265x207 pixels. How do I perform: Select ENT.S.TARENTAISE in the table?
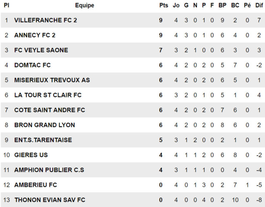point(43,140)
